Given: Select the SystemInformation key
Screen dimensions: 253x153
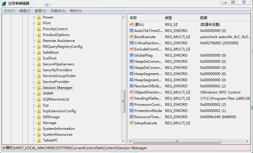Looking at the screenshot, I should click(59, 129).
